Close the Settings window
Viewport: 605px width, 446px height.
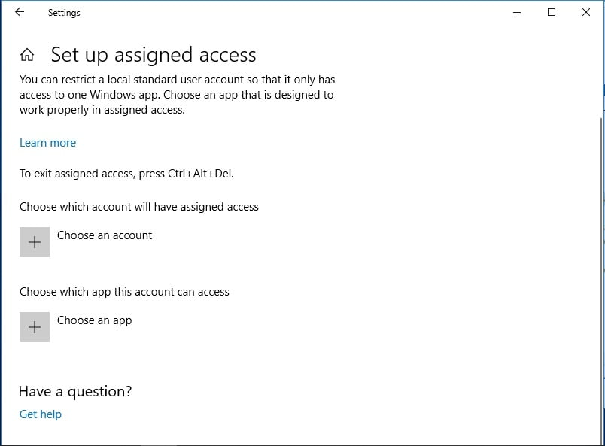586,12
